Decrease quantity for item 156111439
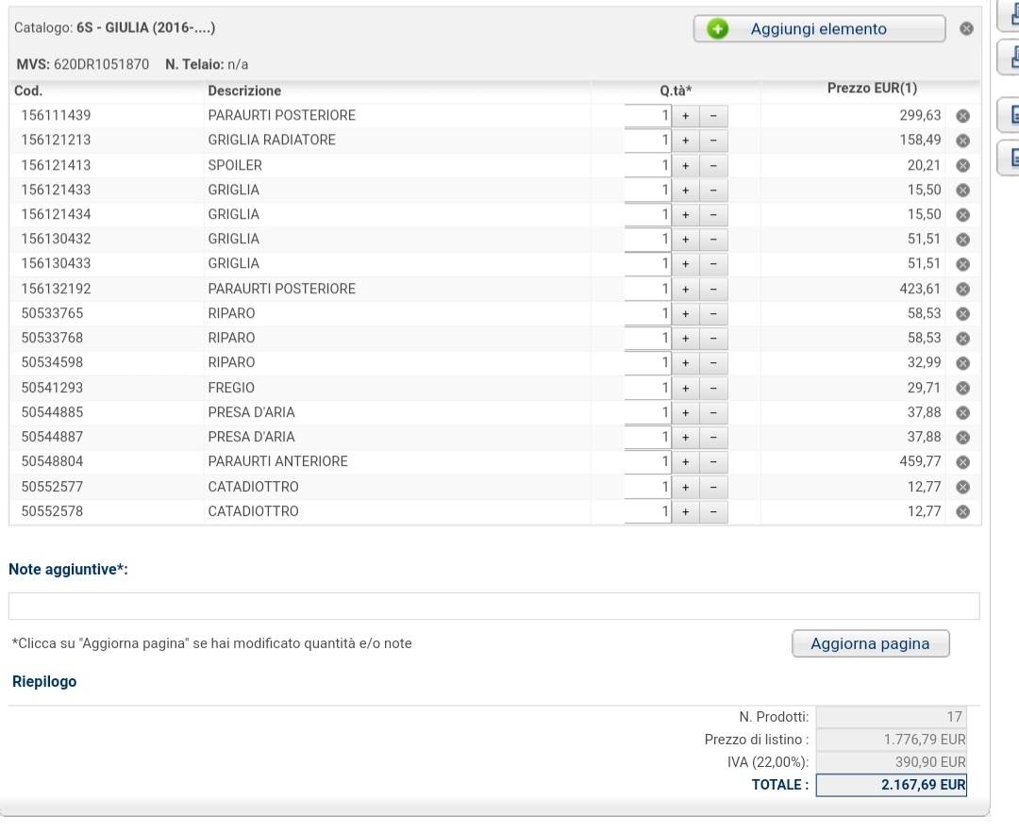The height and width of the screenshot is (832, 1019). click(713, 116)
